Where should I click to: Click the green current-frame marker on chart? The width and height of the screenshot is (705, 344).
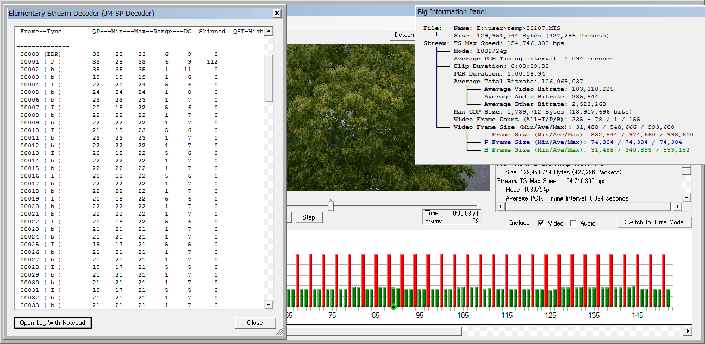point(394,308)
